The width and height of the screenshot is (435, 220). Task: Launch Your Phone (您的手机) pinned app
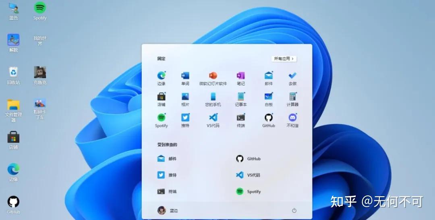[x=213, y=99]
